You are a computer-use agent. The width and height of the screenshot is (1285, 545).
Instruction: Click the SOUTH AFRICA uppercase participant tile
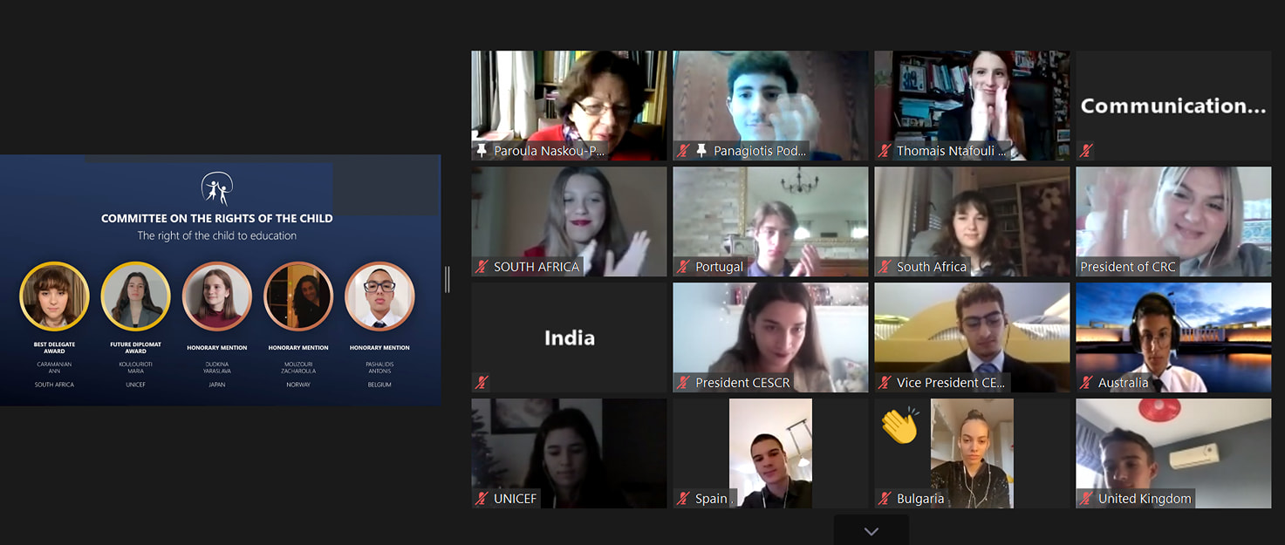pyautogui.click(x=569, y=221)
